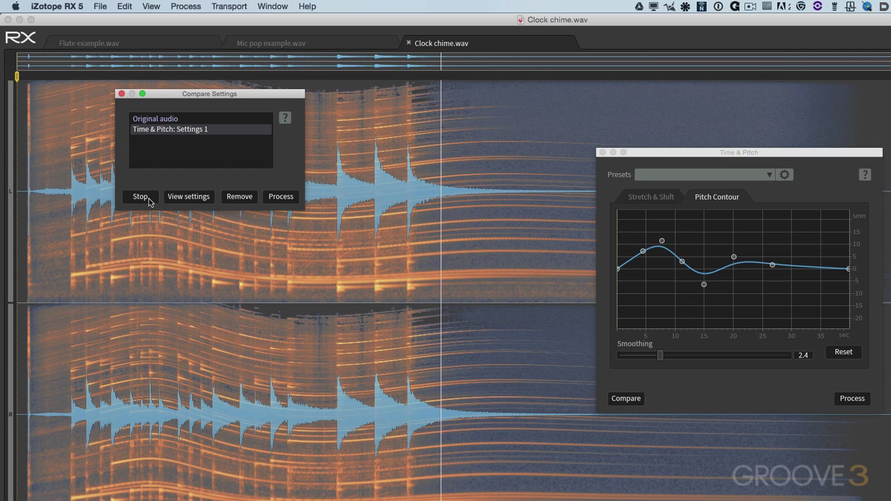The width and height of the screenshot is (891, 501).
Task: Close the Clock chime.wav tab
Action: [x=409, y=42]
